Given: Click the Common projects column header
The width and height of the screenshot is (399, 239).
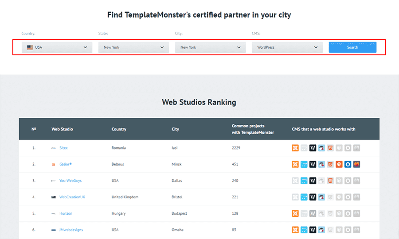Looking at the screenshot, I should (x=253, y=129).
